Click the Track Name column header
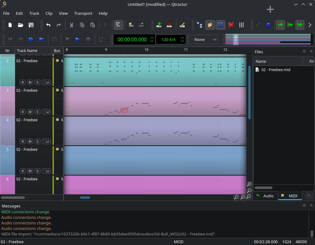This screenshot has width=315, height=245. pos(27,51)
